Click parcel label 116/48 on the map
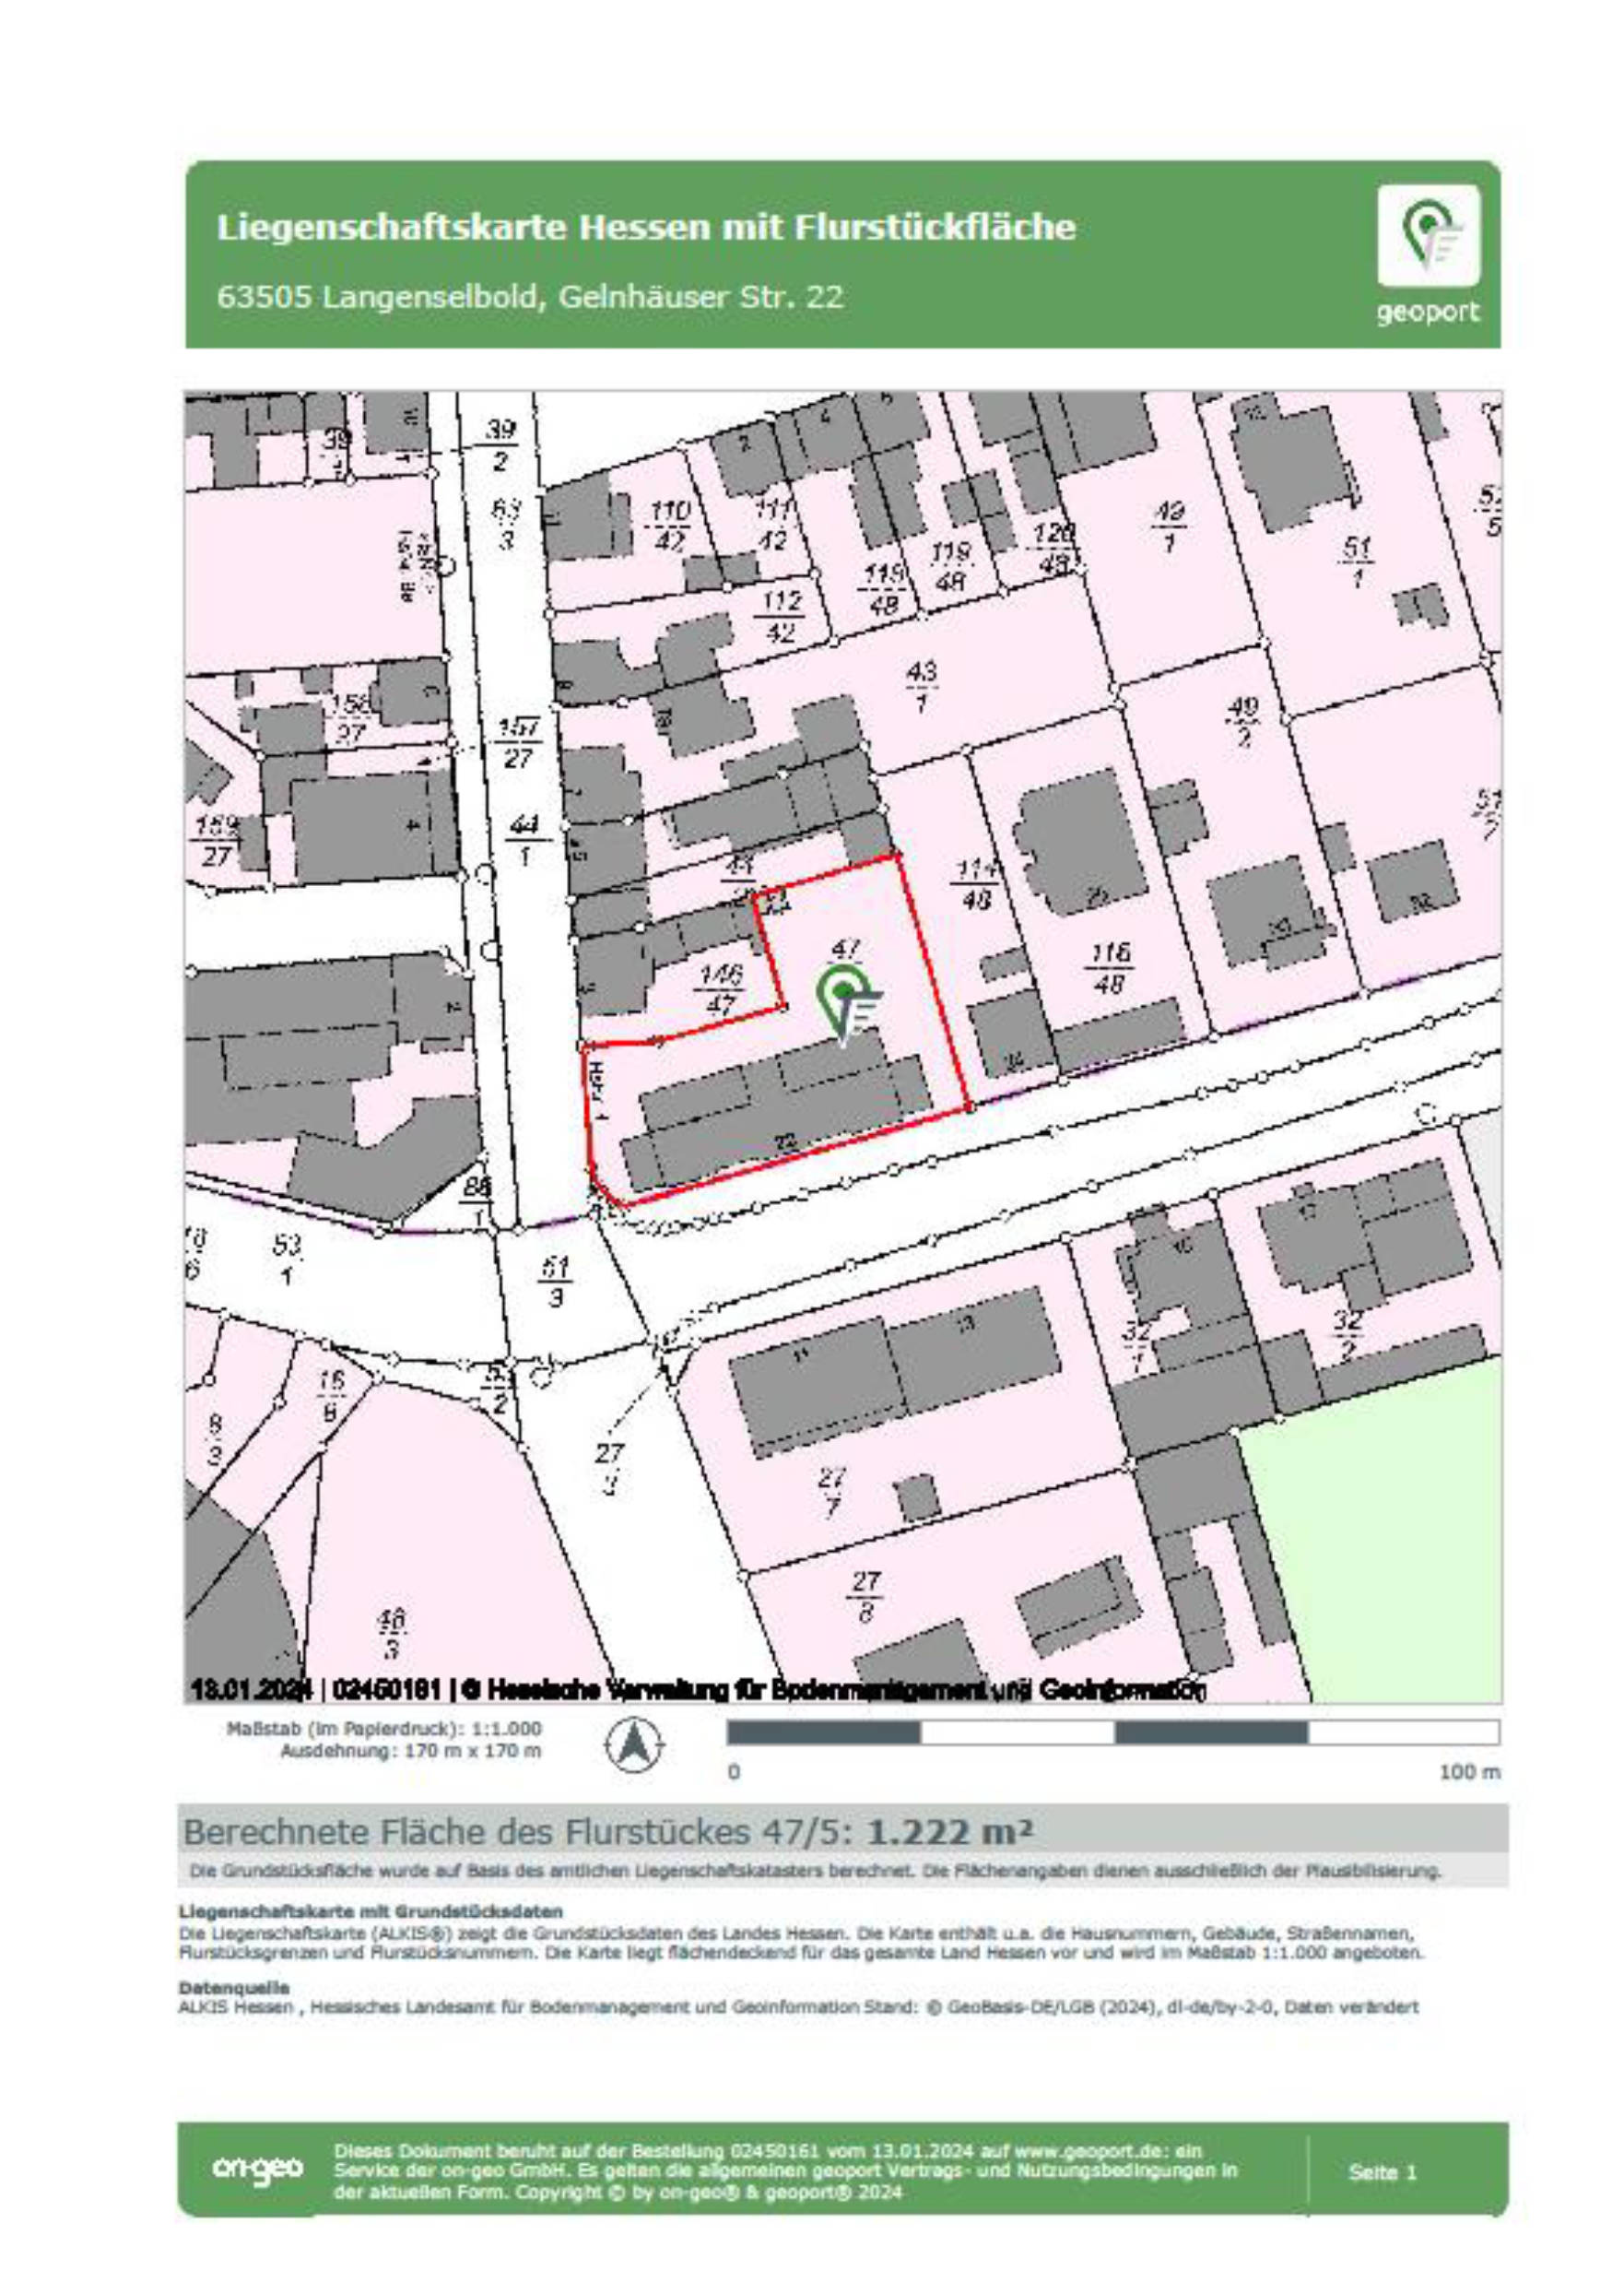Image resolution: width=1624 pixels, height=2294 pixels. coord(1110,968)
